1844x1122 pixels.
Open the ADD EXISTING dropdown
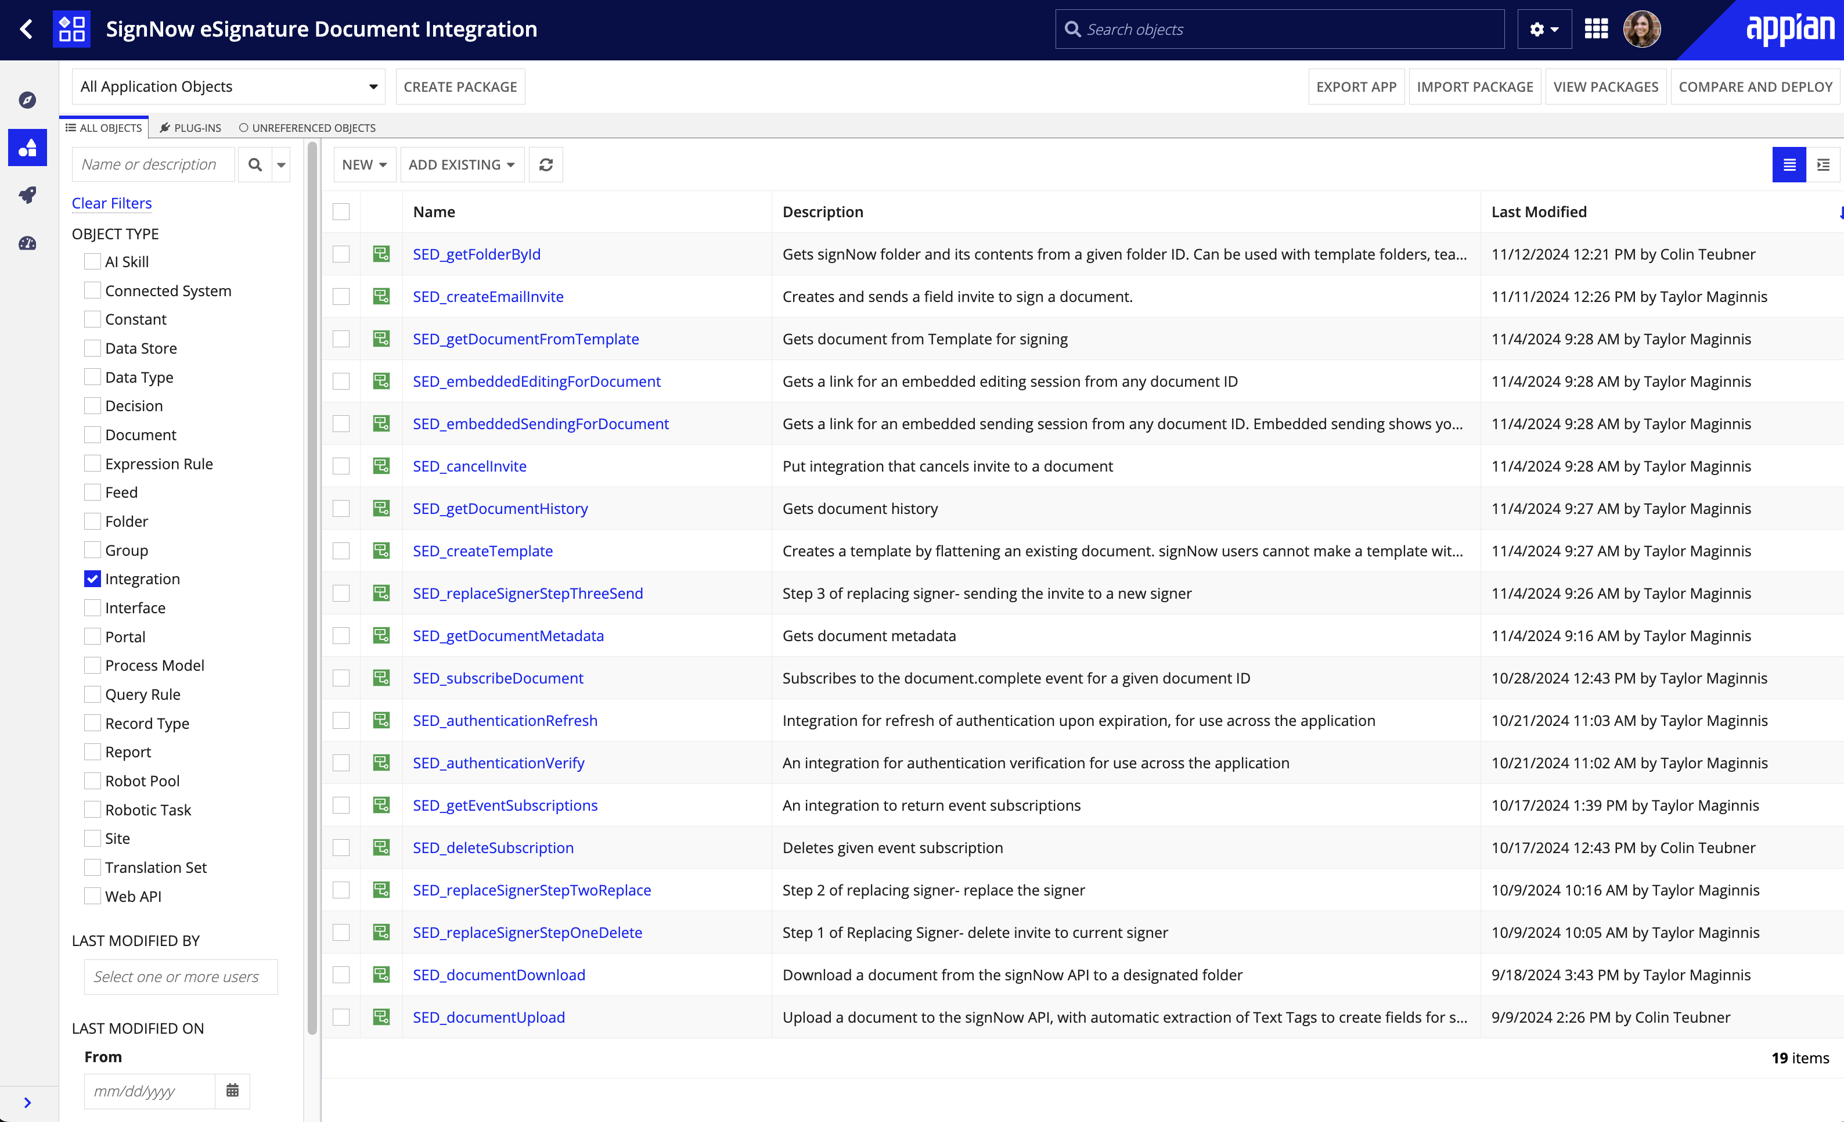(x=462, y=165)
